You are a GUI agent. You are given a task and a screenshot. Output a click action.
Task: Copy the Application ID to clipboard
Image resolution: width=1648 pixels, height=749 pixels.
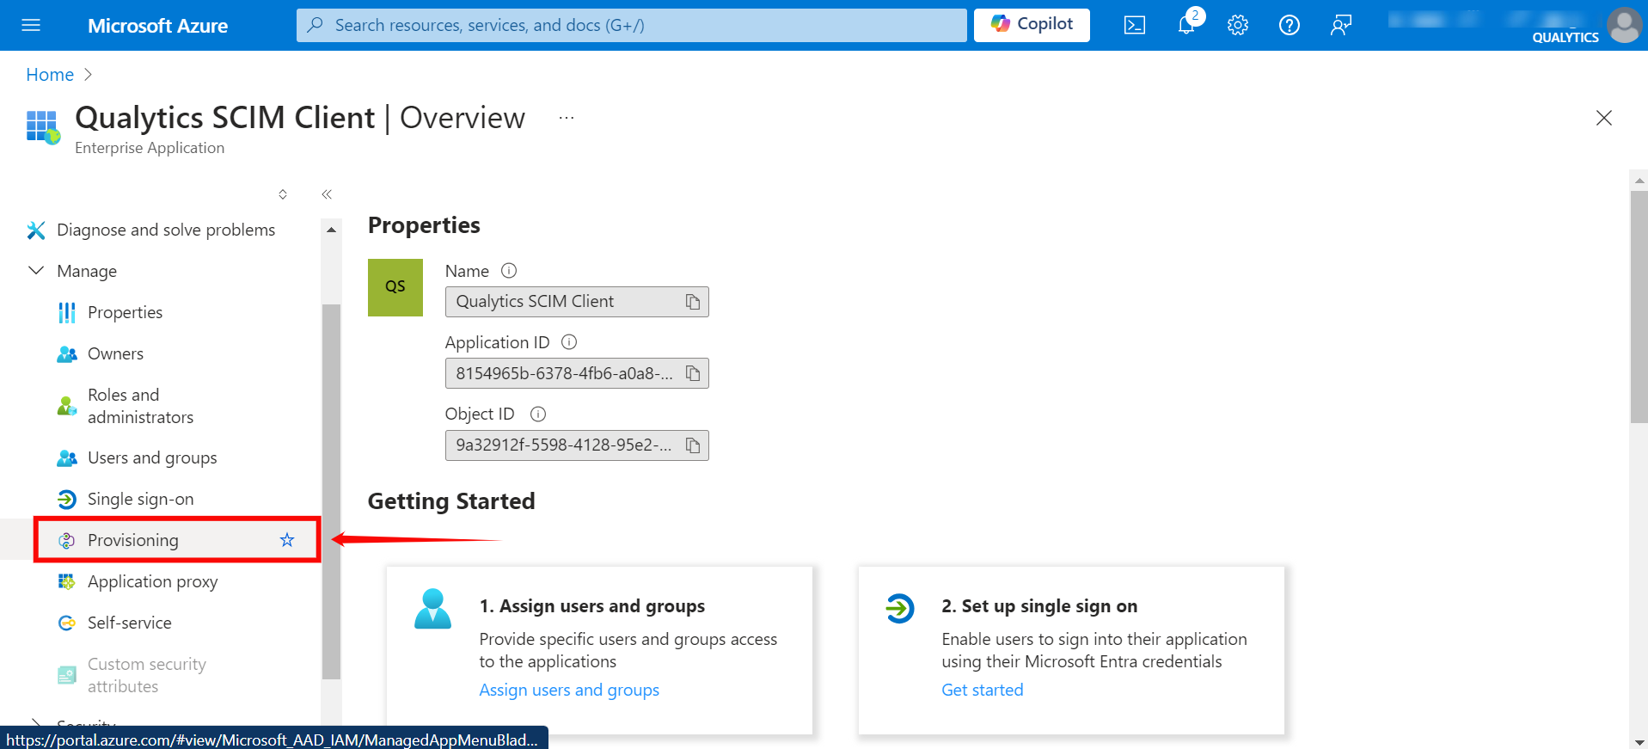tap(693, 373)
